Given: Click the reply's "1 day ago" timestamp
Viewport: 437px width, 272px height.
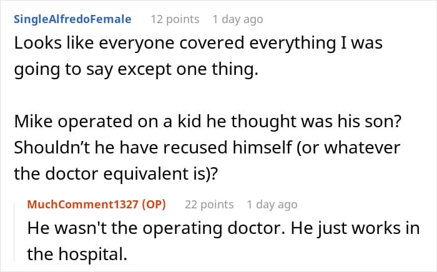Looking at the screenshot, I should click(272, 204).
